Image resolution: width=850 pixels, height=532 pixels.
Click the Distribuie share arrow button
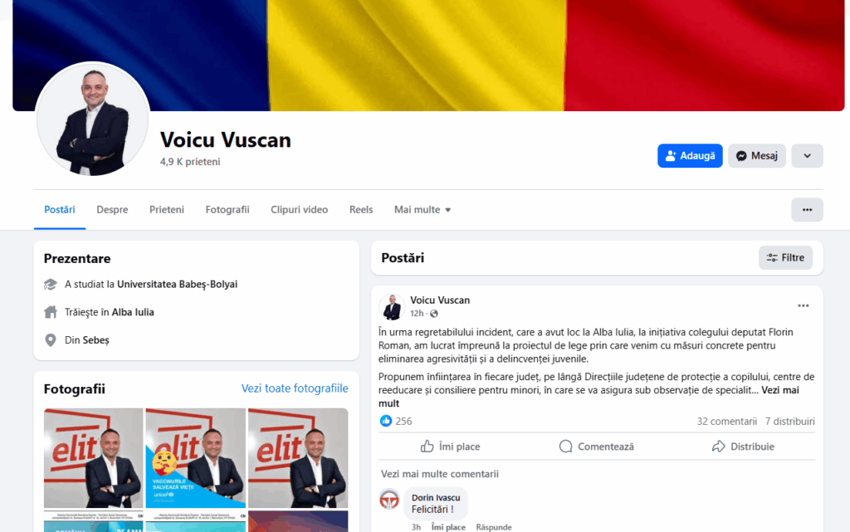click(743, 447)
